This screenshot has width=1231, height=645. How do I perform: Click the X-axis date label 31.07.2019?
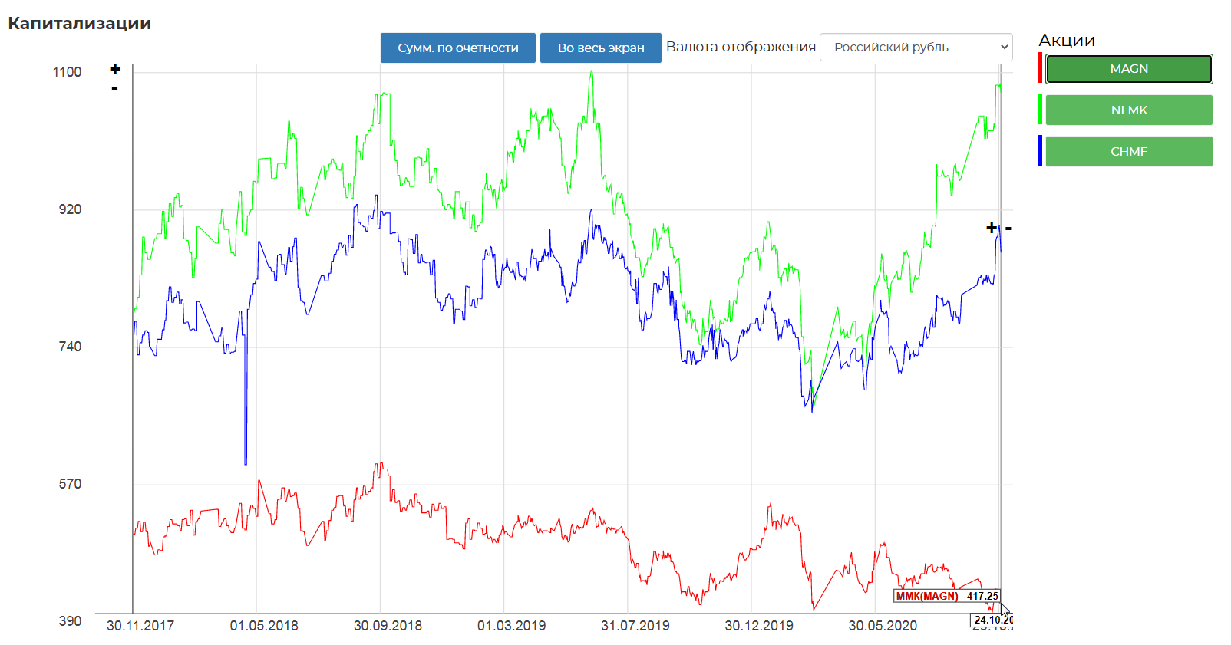[635, 626]
